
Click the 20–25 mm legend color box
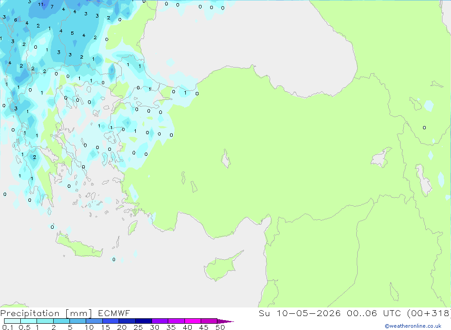pos(127,321)
